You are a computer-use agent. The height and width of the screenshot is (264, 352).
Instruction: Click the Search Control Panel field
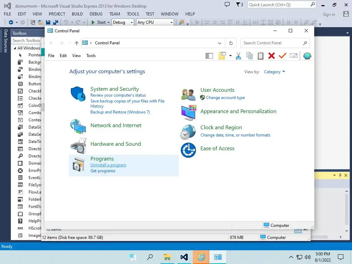(x=275, y=43)
